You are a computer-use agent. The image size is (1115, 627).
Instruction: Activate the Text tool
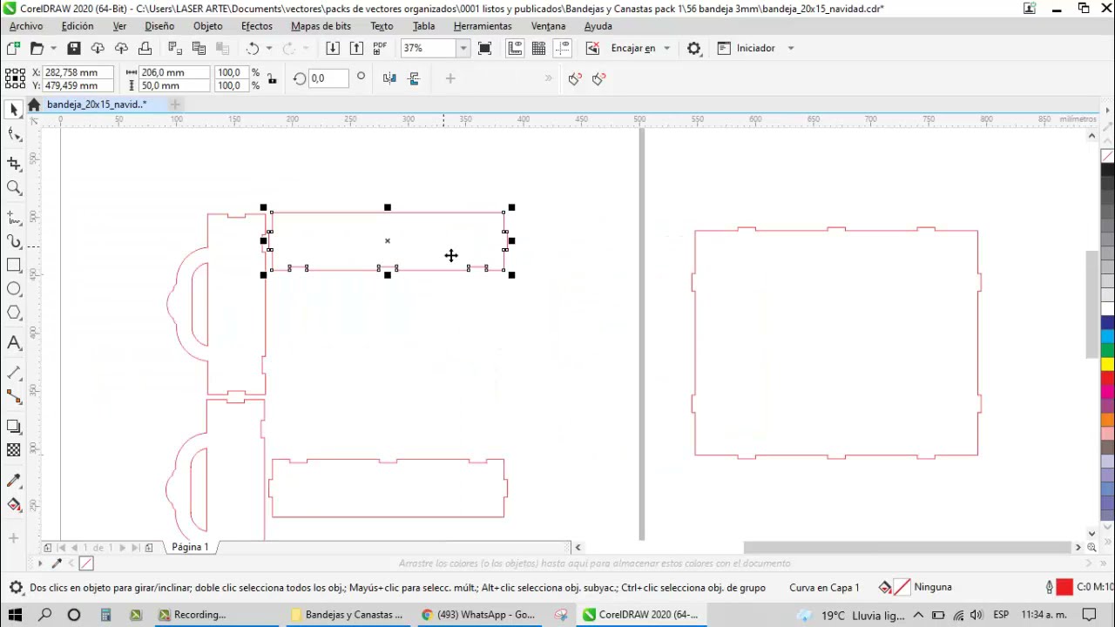14,343
